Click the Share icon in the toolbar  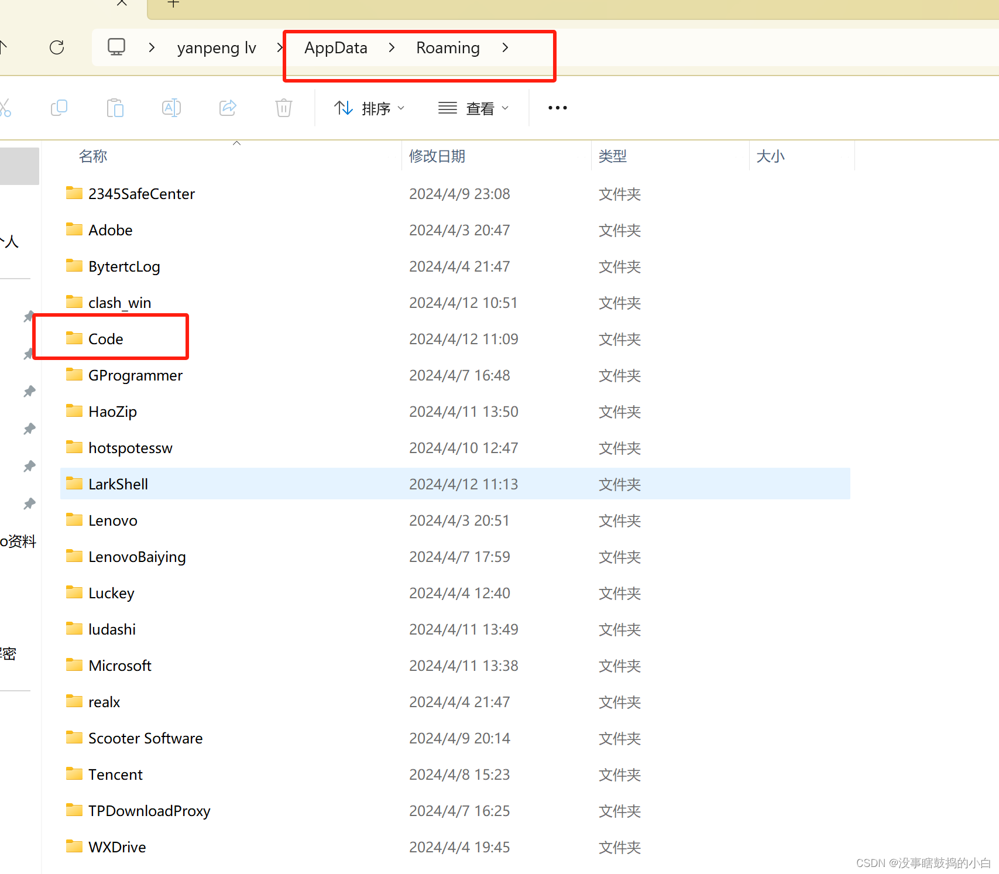point(227,108)
